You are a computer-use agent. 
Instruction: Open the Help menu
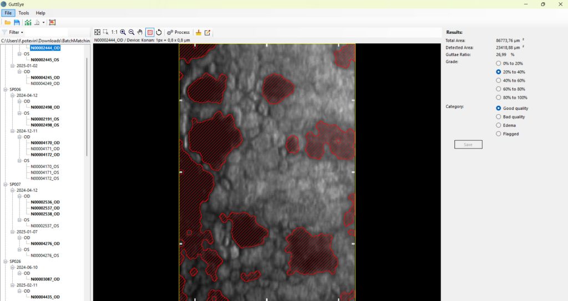[x=40, y=13]
